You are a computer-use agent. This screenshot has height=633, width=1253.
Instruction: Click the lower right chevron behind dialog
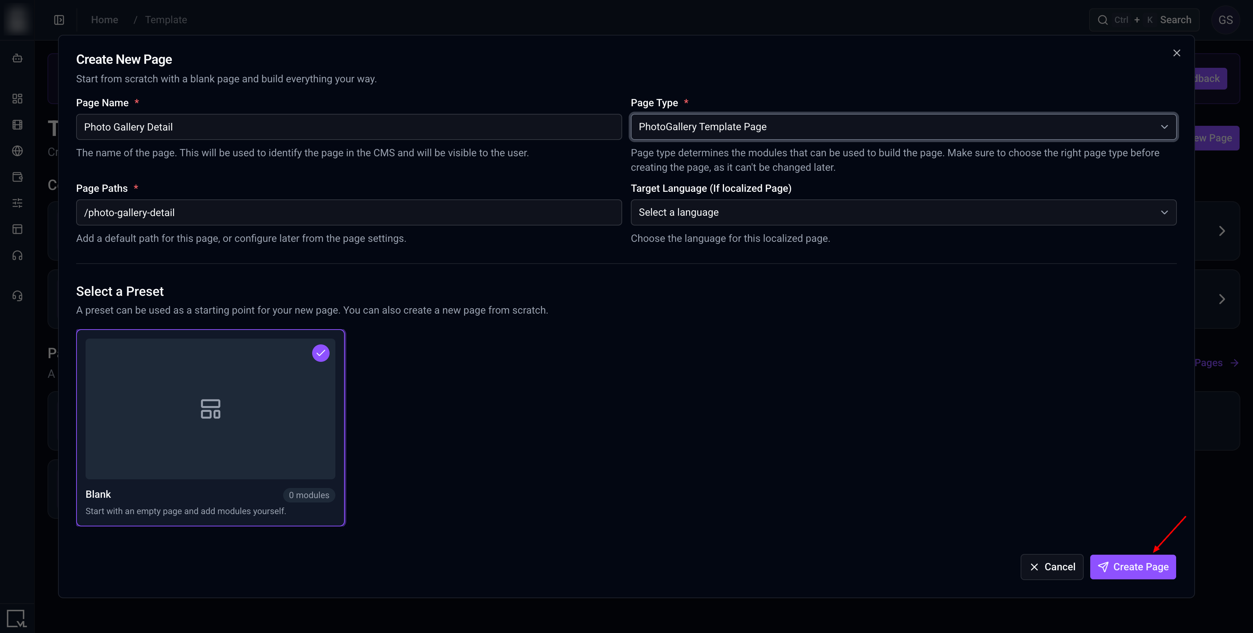1221,299
